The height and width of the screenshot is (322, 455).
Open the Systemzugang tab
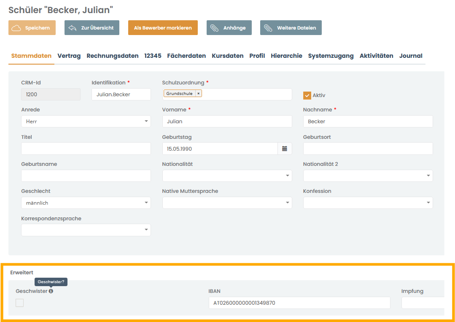click(331, 56)
